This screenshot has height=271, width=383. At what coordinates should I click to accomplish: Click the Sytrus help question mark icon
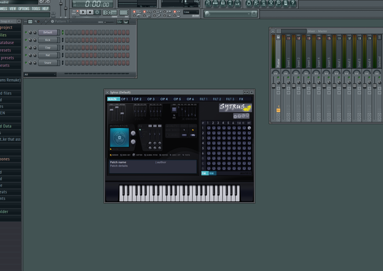tap(239, 116)
